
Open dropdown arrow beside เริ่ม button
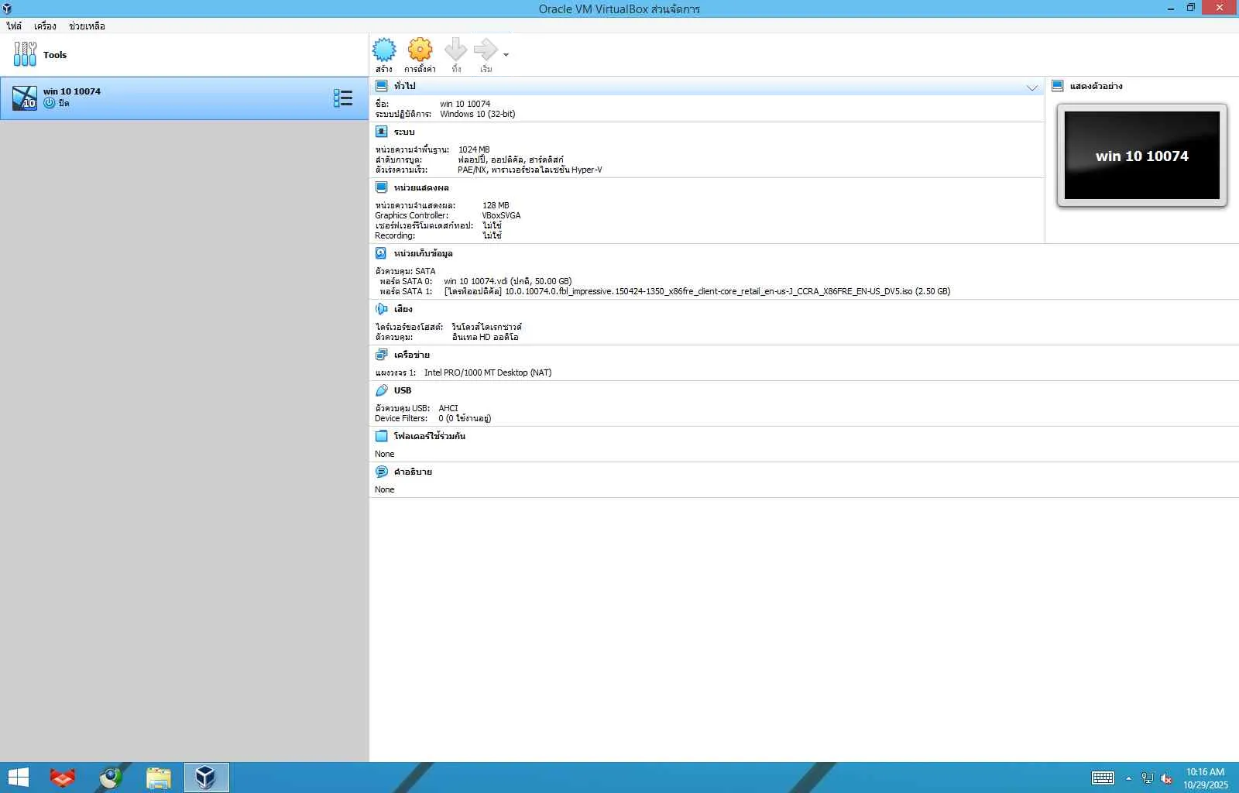[x=506, y=55]
